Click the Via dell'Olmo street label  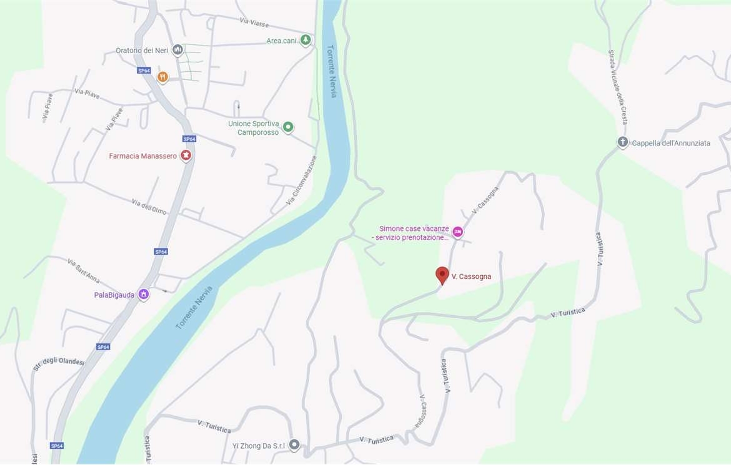(x=149, y=207)
